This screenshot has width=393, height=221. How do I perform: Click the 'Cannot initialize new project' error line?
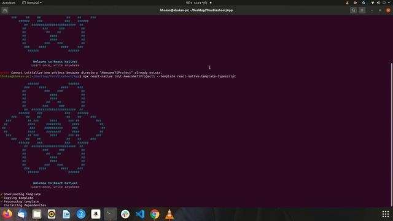pos(81,72)
